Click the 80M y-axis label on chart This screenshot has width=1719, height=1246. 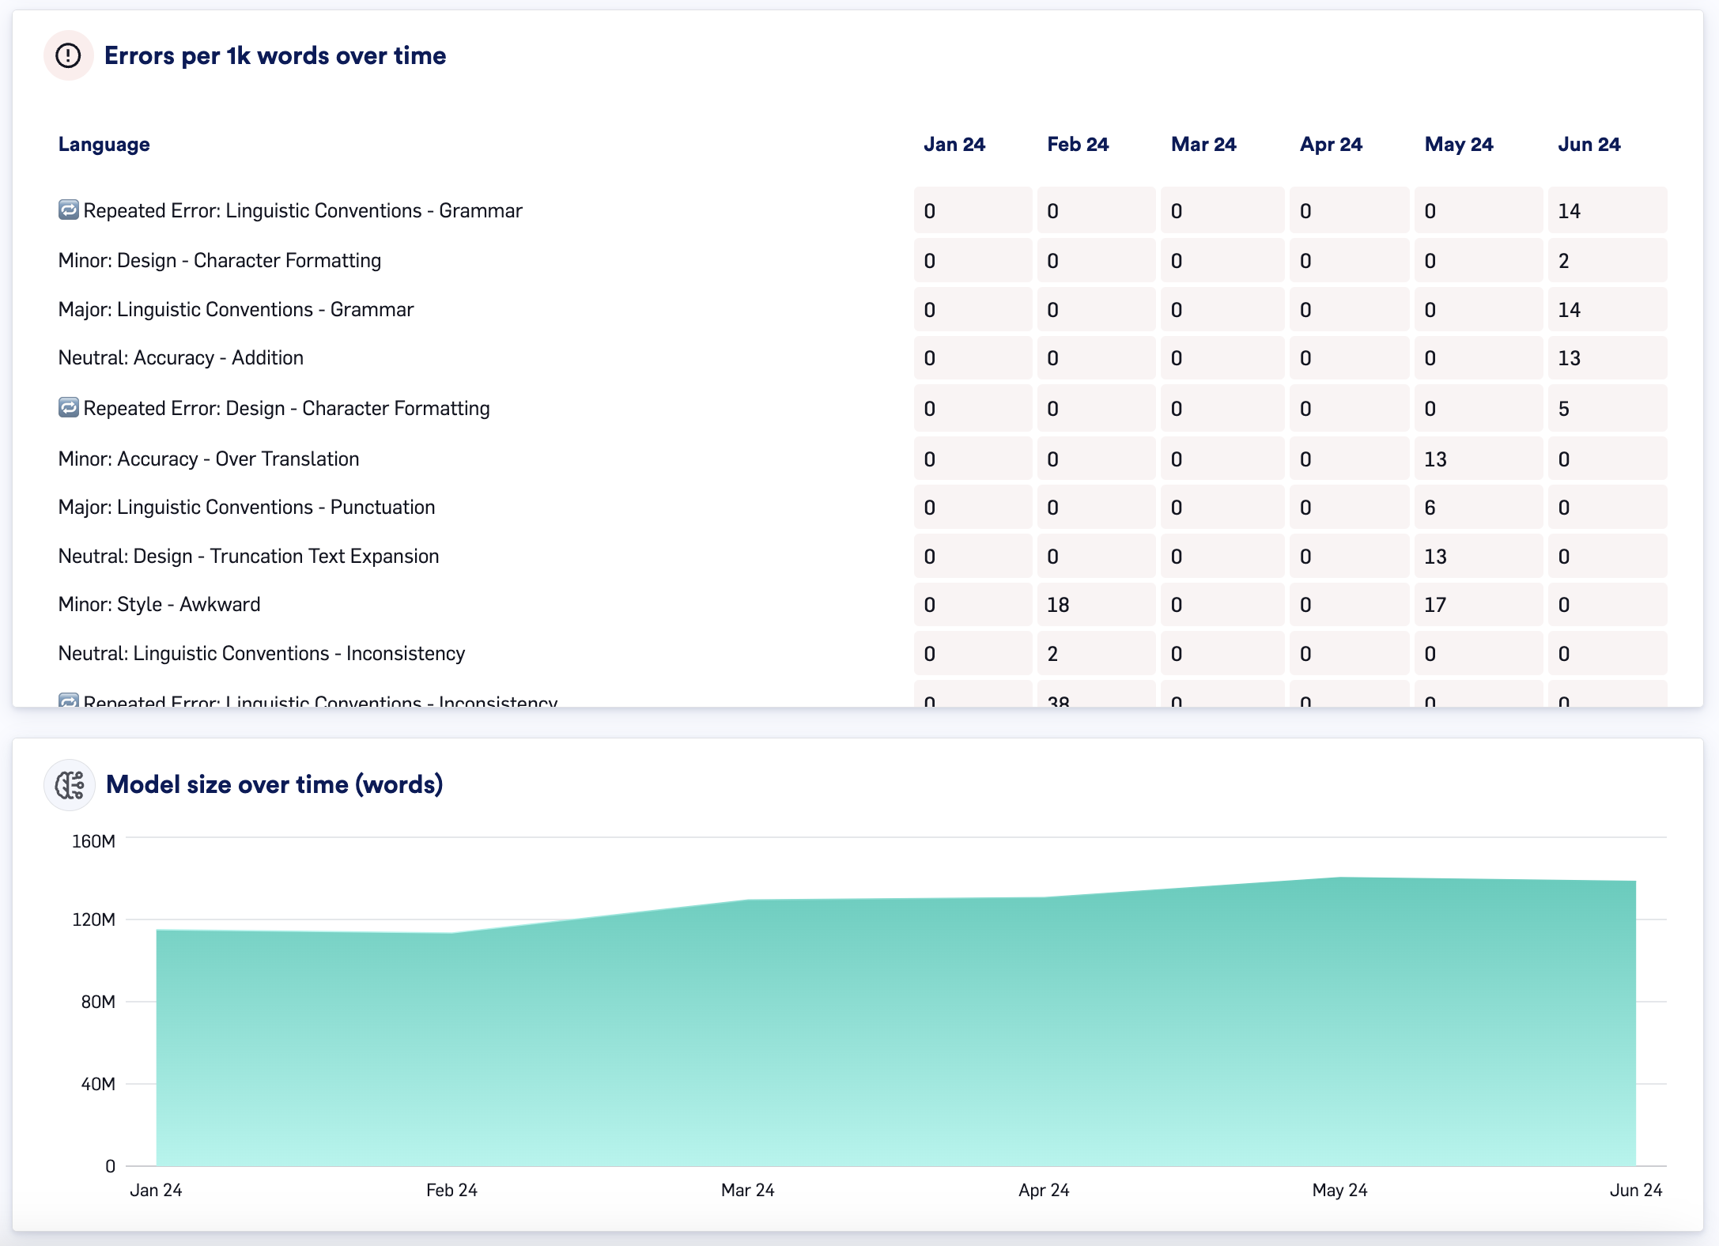pos(98,1002)
